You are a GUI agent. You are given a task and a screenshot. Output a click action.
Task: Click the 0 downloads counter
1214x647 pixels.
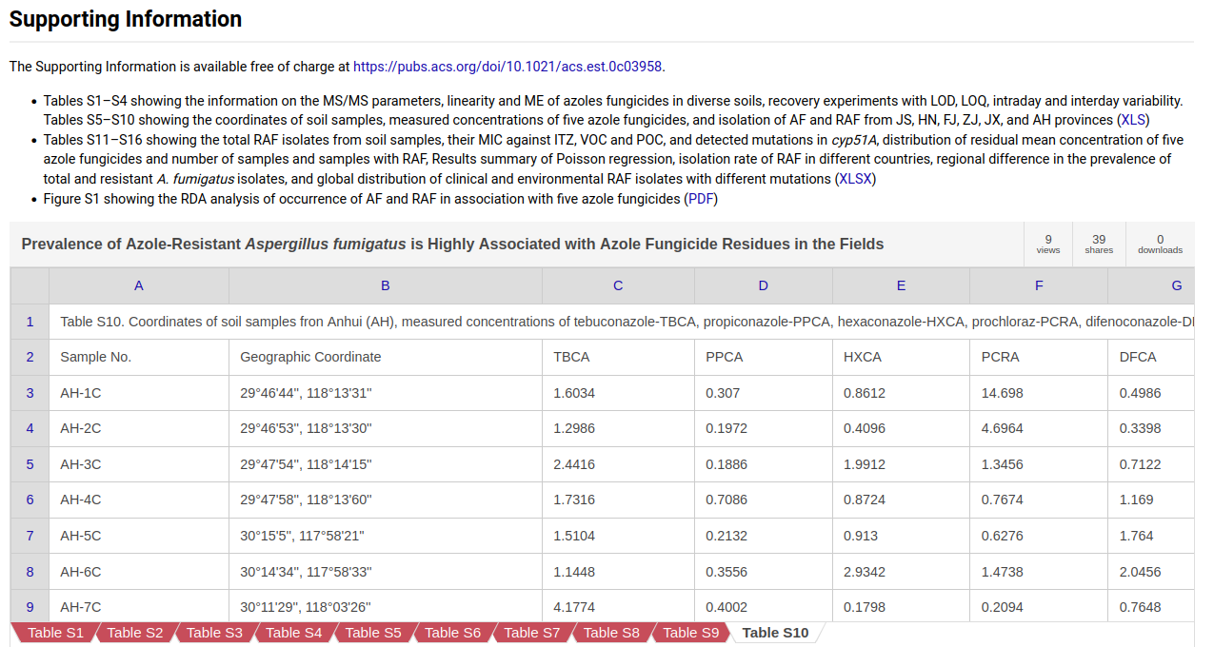[x=1160, y=245]
